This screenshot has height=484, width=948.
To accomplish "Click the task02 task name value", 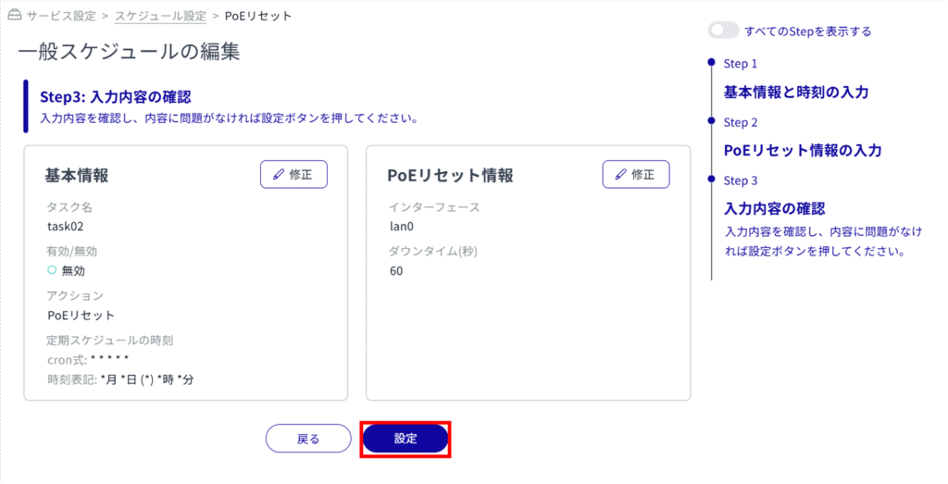I will pos(66,226).
